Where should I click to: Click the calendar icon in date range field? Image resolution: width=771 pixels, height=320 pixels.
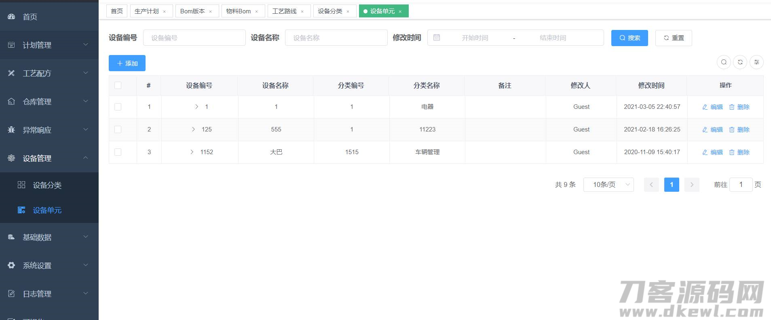437,38
